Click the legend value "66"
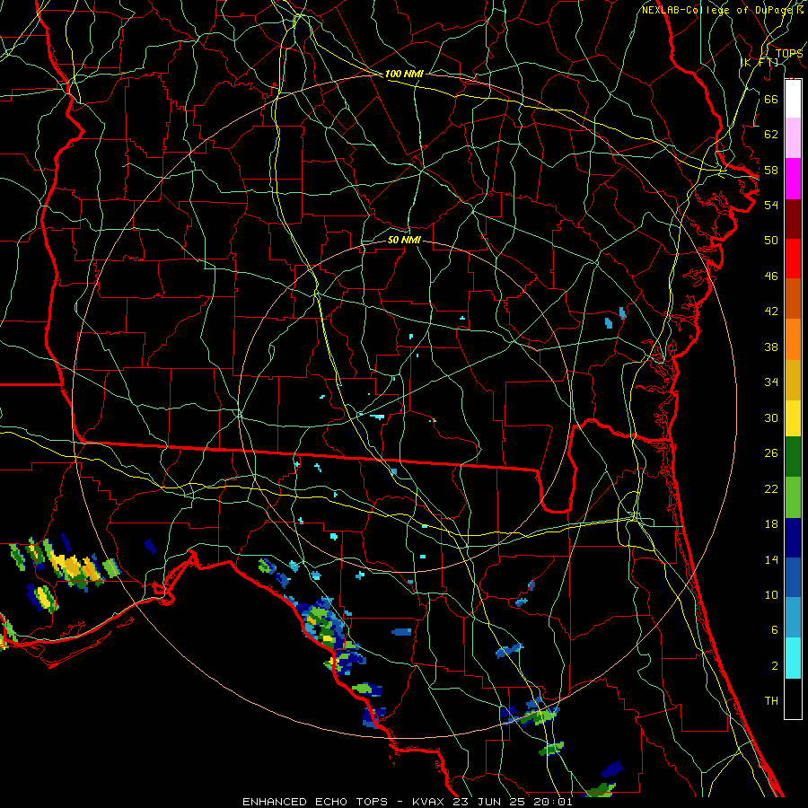Image resolution: width=808 pixels, height=808 pixels. click(771, 99)
